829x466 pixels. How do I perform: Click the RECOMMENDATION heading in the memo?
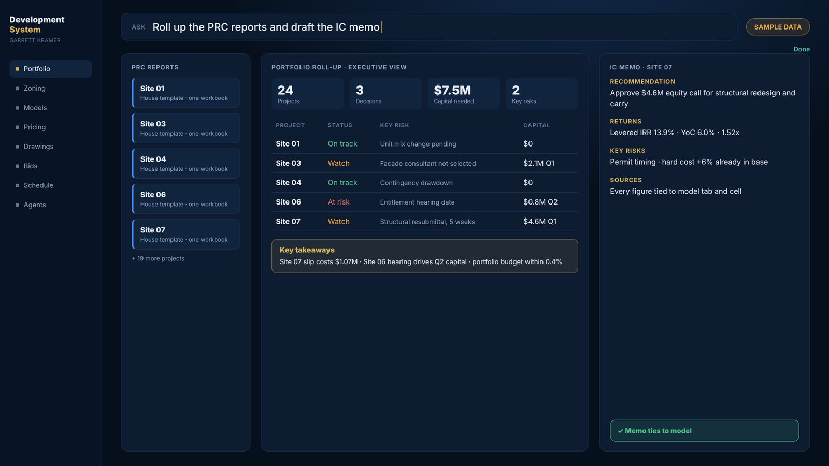click(x=642, y=82)
